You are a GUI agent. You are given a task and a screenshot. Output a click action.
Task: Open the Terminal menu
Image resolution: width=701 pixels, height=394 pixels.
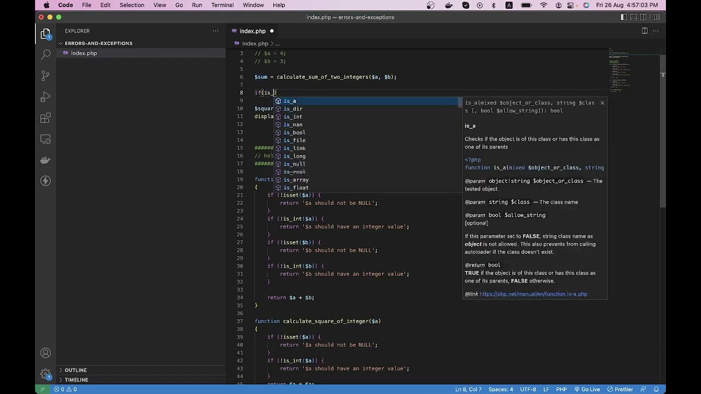click(x=222, y=5)
